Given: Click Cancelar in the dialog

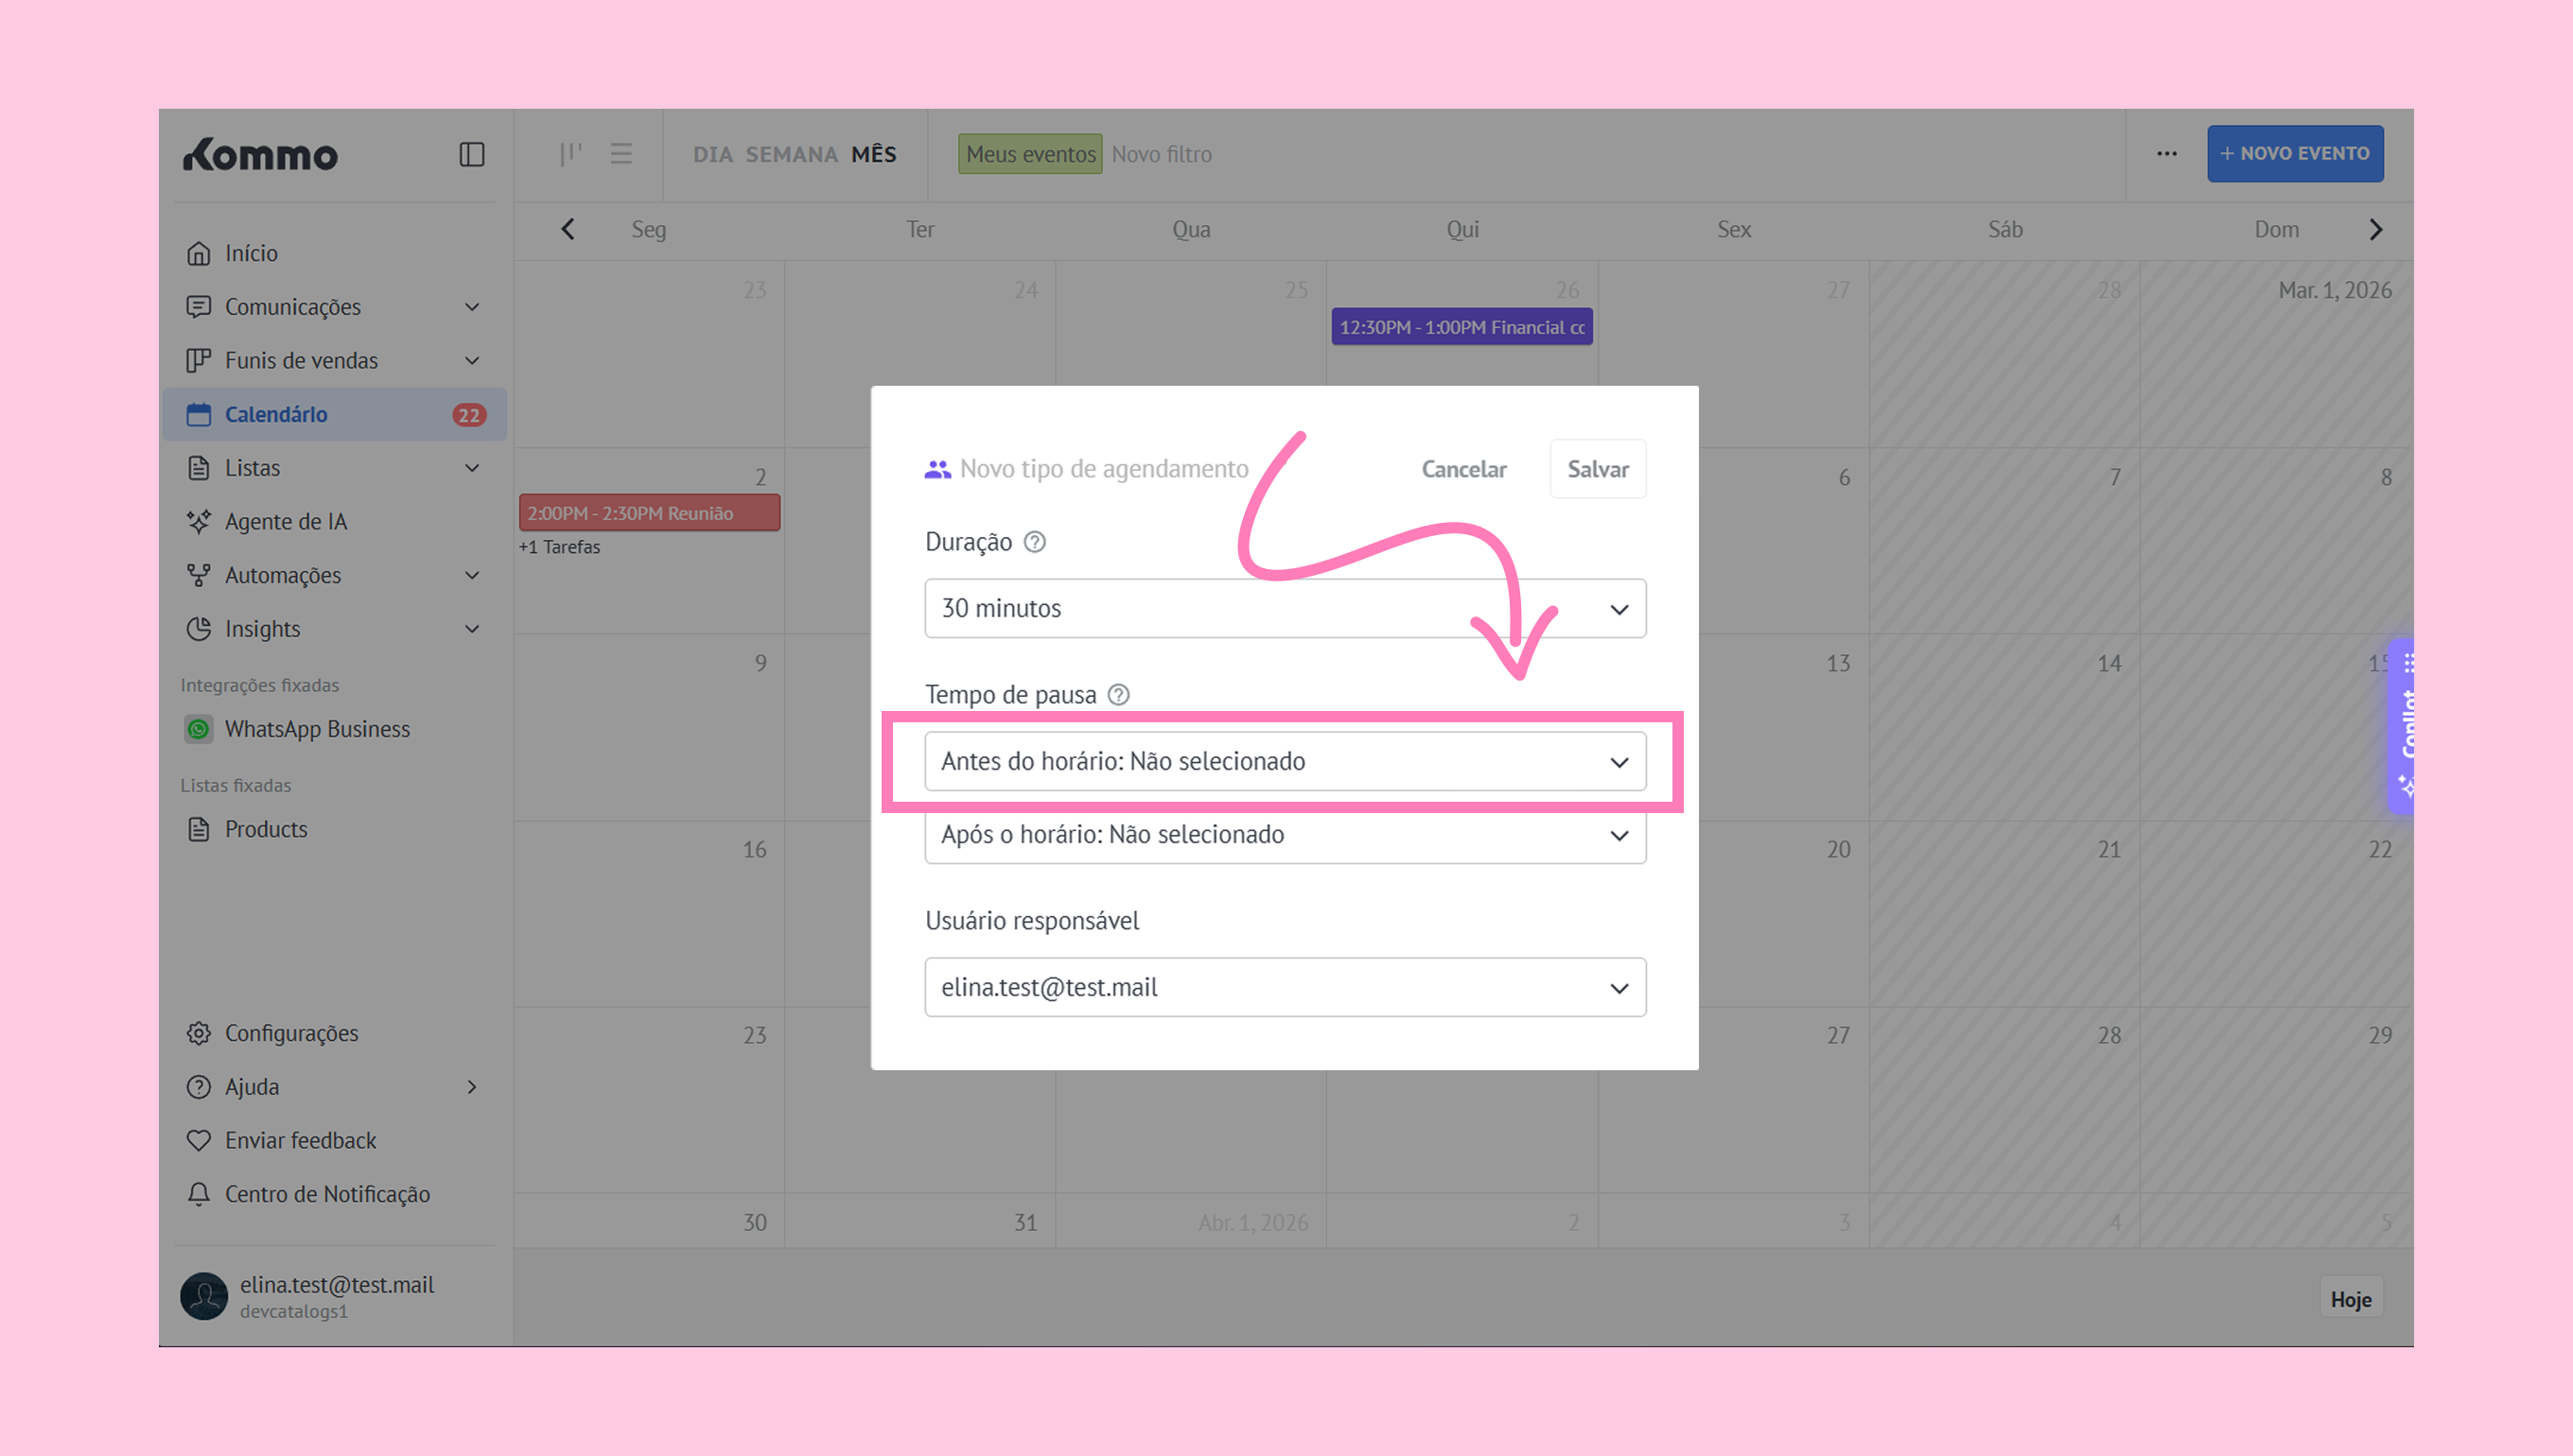Looking at the screenshot, I should point(1462,469).
